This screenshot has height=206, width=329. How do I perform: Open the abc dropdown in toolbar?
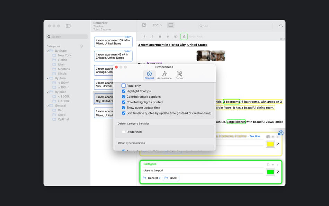157,25
